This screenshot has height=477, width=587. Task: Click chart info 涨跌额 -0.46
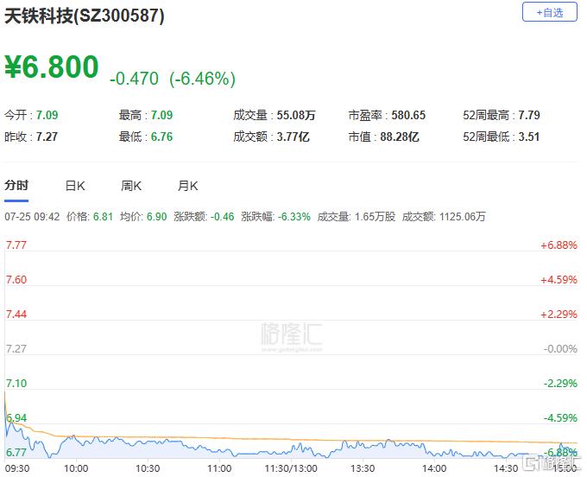pyautogui.click(x=204, y=217)
